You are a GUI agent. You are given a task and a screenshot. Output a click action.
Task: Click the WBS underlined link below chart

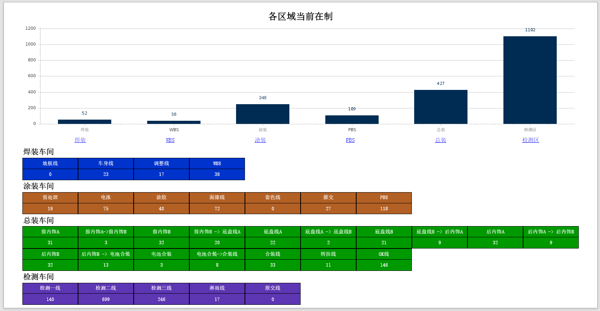tap(170, 140)
